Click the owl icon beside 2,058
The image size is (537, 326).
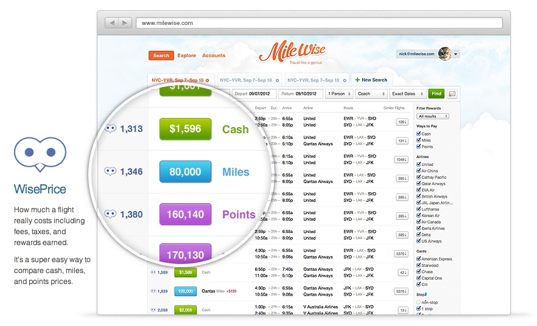point(153,310)
